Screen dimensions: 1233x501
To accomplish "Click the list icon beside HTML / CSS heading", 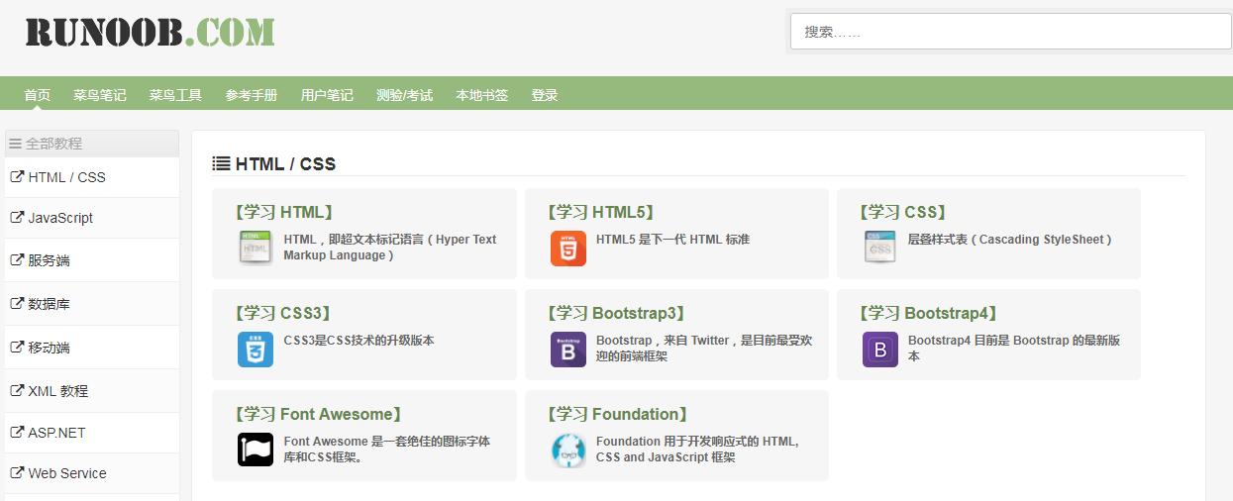I will click(222, 163).
